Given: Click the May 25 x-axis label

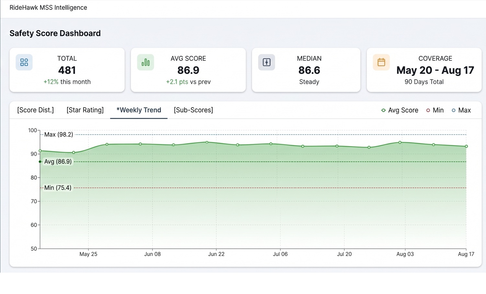Looking at the screenshot, I should tap(88, 254).
